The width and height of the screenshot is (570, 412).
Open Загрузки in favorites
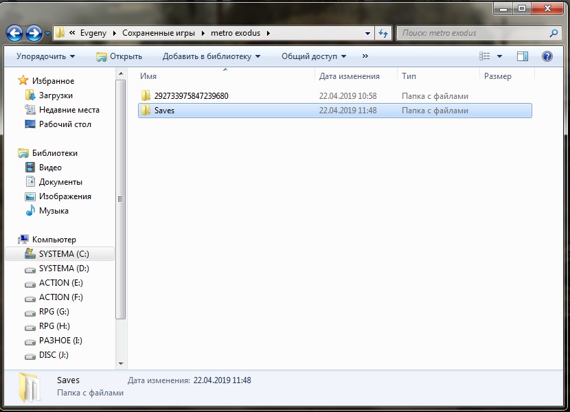click(x=56, y=95)
